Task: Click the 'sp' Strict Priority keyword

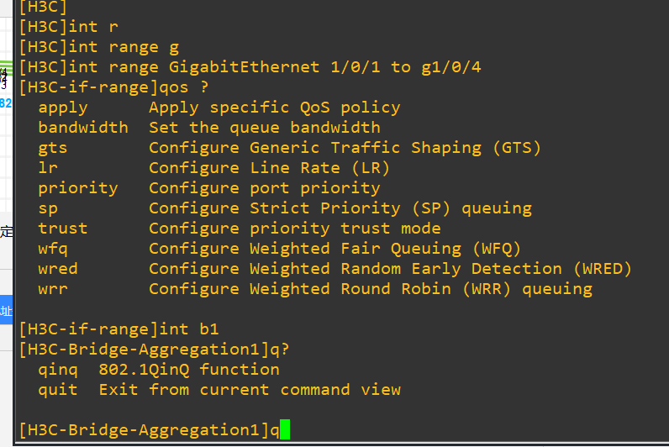Action: click(x=47, y=208)
